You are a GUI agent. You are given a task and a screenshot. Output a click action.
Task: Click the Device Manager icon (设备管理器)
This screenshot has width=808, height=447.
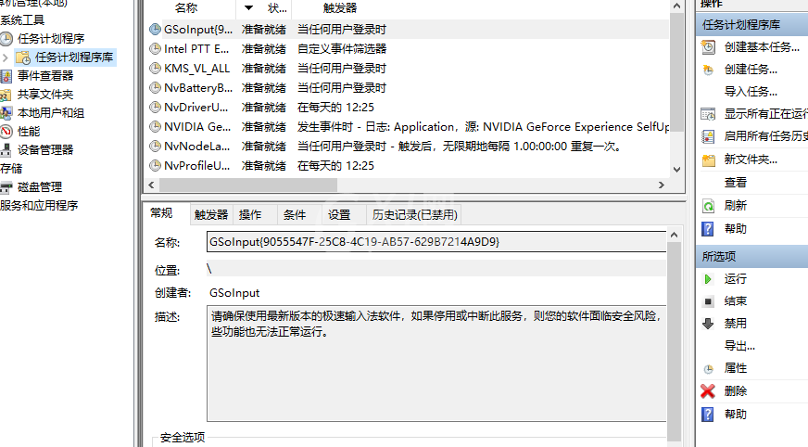click(x=6, y=150)
